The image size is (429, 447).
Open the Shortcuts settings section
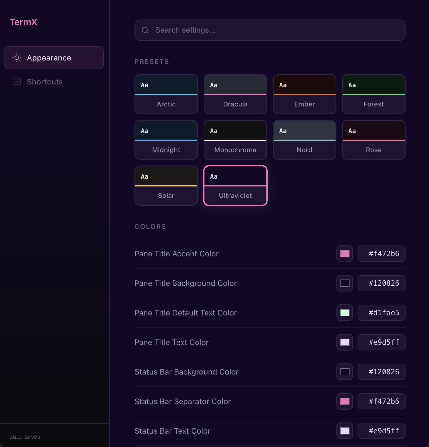(x=54, y=82)
